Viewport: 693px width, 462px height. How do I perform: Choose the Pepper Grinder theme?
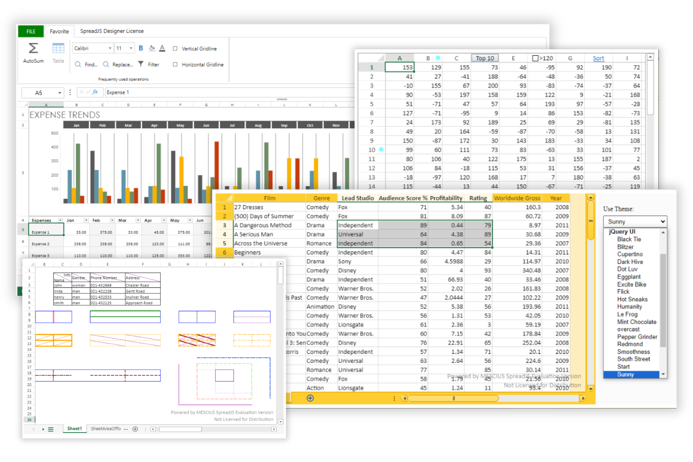tap(637, 337)
